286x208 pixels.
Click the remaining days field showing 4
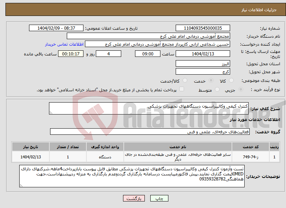tap(109, 54)
